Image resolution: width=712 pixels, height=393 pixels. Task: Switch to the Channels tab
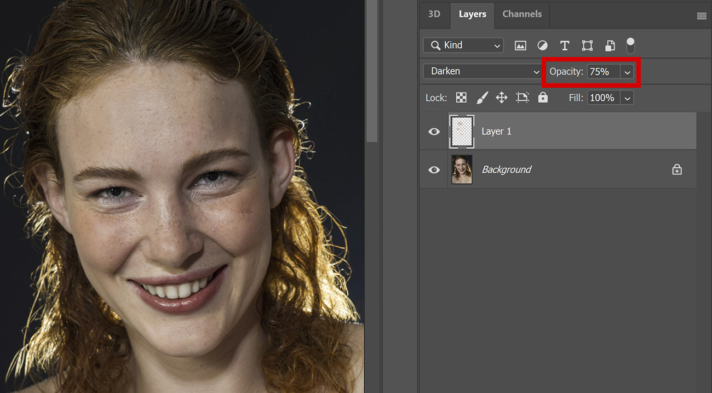point(521,14)
